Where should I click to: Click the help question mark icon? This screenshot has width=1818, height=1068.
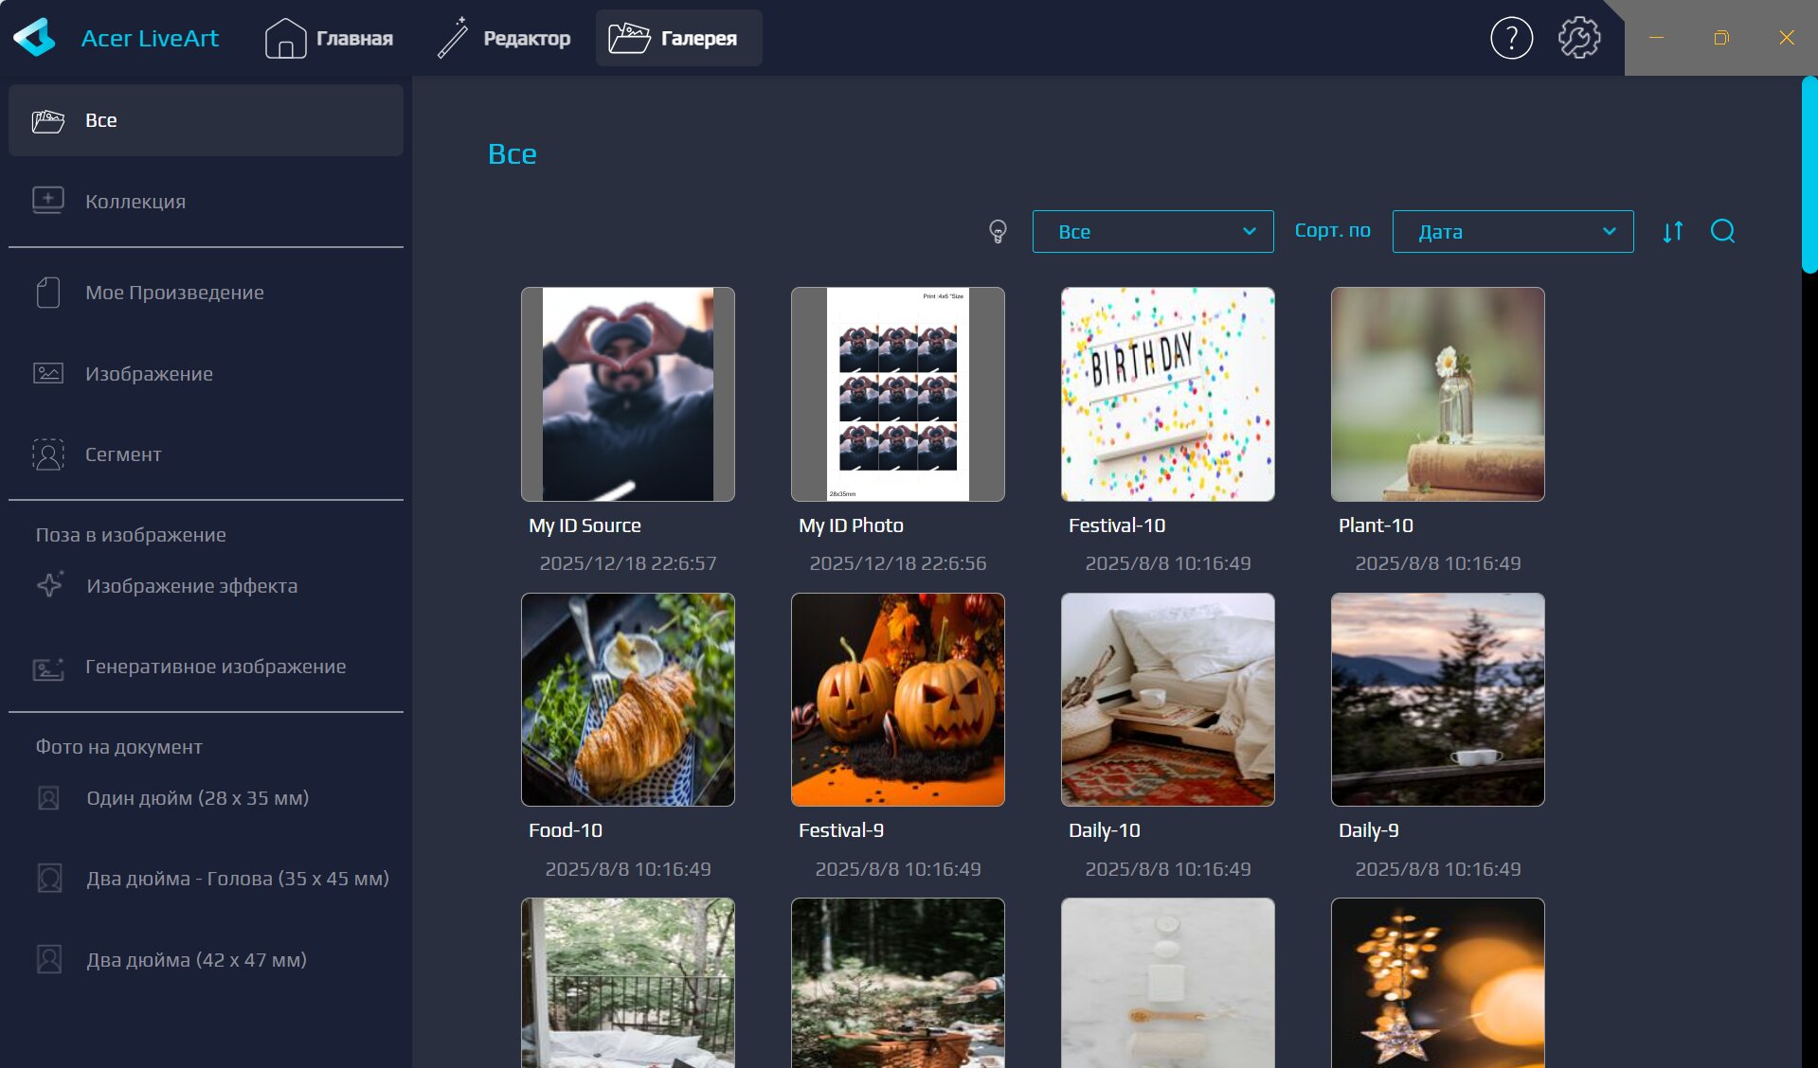[x=1511, y=39]
